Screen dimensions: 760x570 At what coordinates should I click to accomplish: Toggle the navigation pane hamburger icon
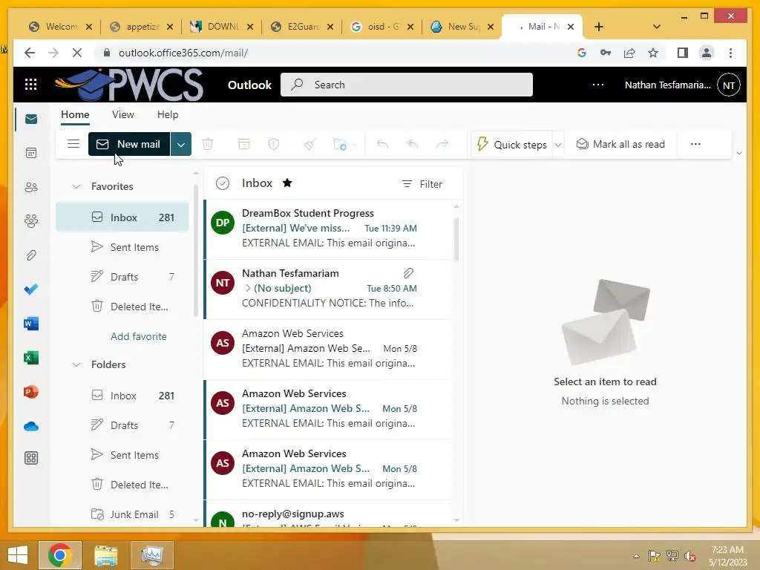tap(73, 144)
